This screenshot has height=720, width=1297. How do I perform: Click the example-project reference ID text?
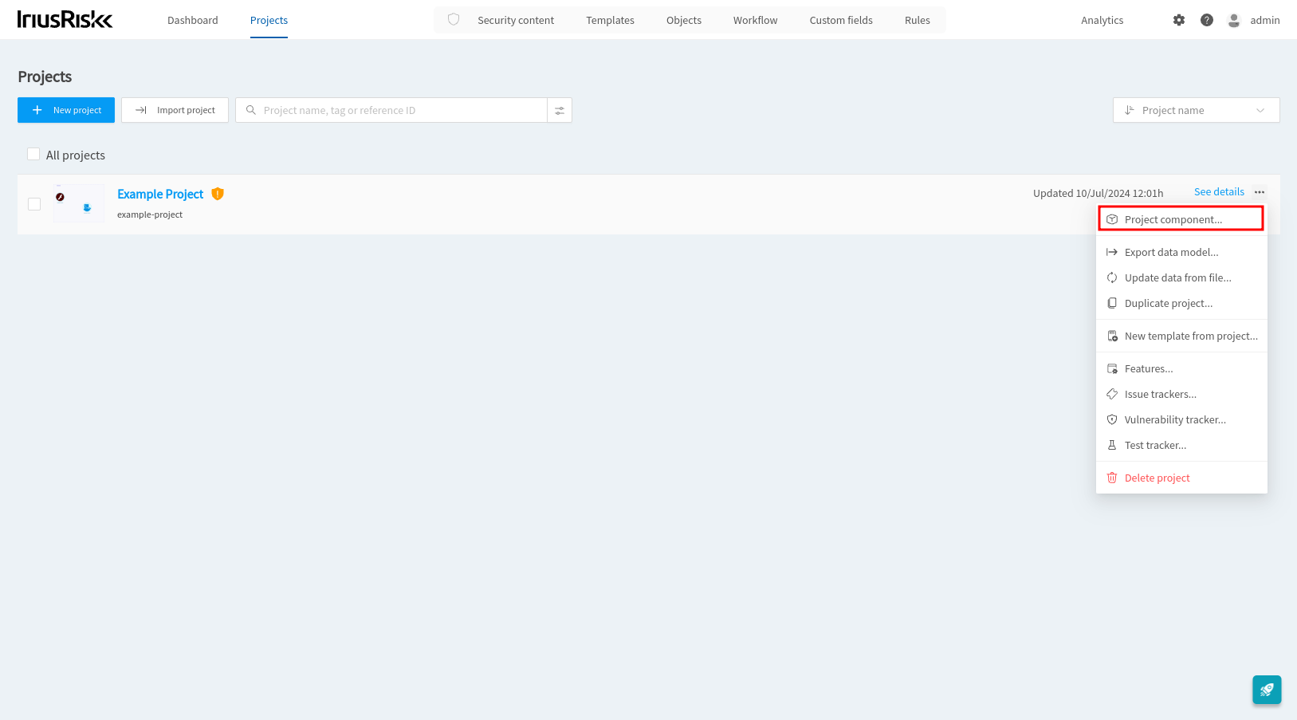150,214
